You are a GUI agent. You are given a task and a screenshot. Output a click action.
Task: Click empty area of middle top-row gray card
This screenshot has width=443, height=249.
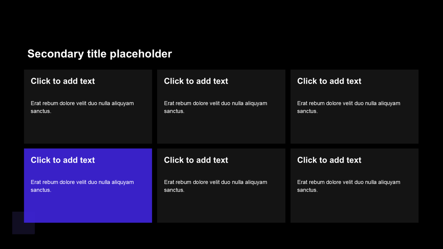coord(221,130)
